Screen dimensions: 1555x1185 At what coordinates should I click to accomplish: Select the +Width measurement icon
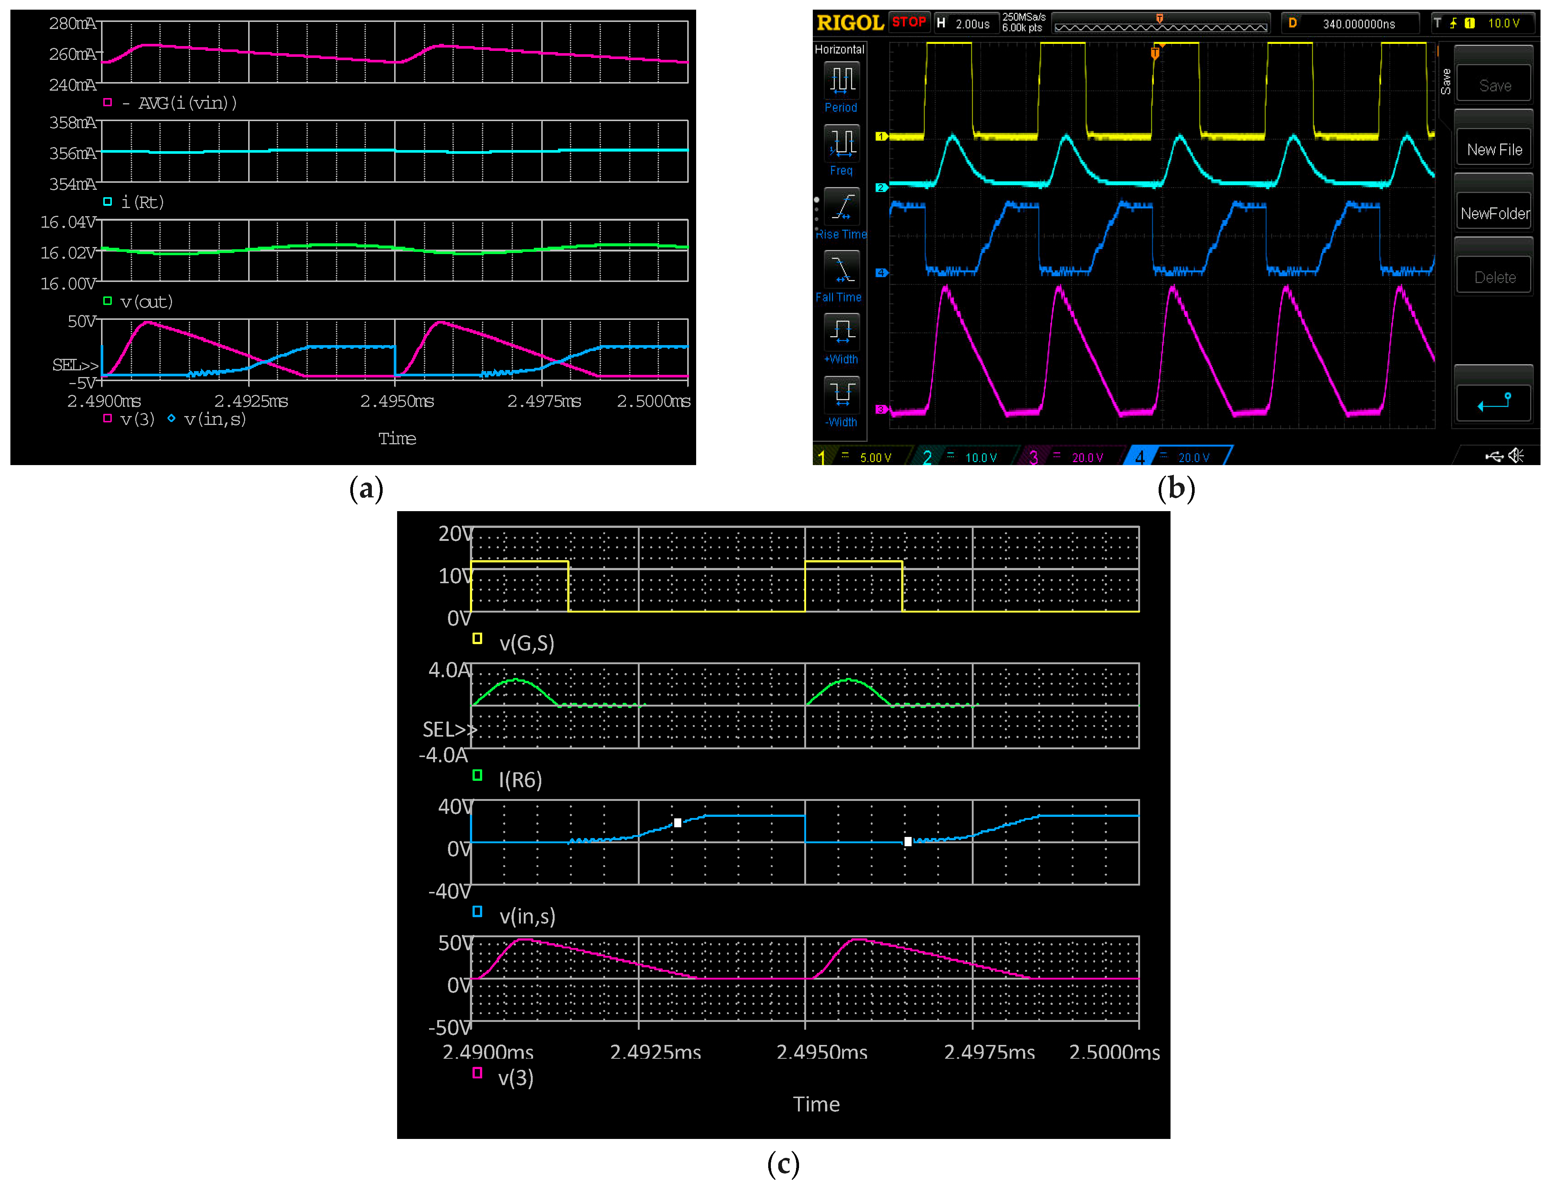tap(841, 331)
